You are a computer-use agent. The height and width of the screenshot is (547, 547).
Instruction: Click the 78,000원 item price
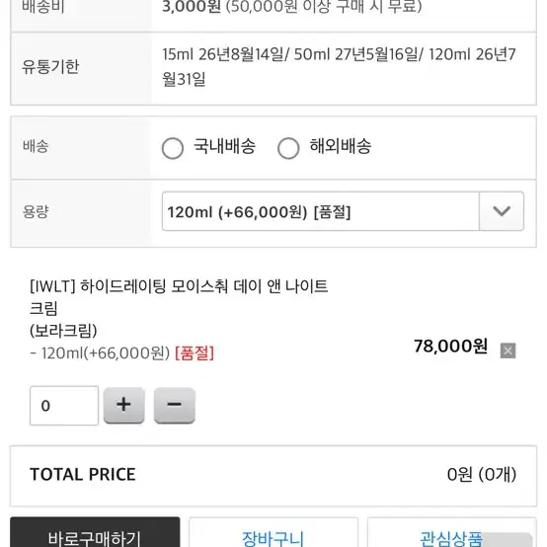(x=450, y=346)
